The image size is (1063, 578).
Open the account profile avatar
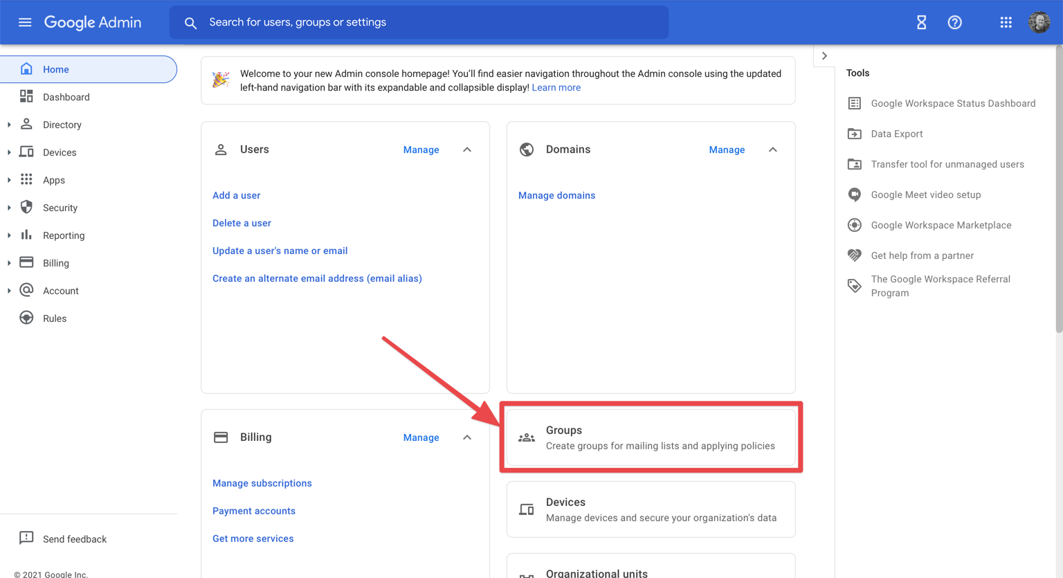1039,22
